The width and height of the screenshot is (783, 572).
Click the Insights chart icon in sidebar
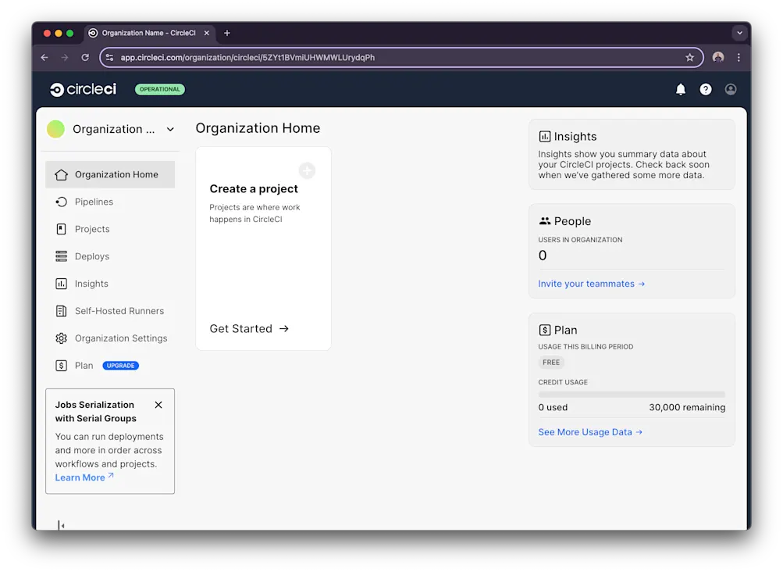click(62, 284)
